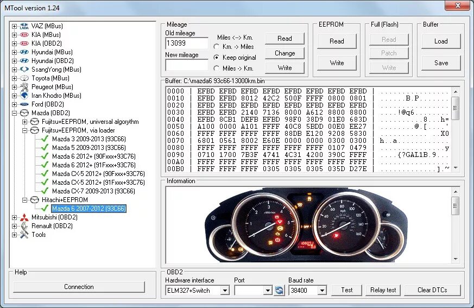Click the KIA (MBus) logo icon
This screenshot has width=474, height=308.
click(24, 35)
